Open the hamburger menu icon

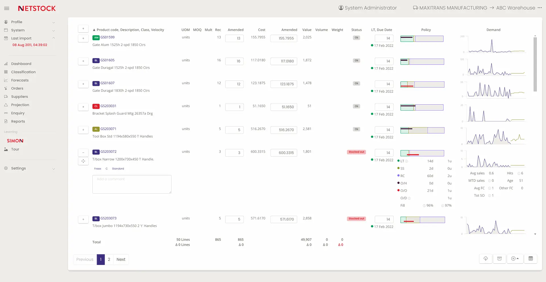click(x=7, y=9)
